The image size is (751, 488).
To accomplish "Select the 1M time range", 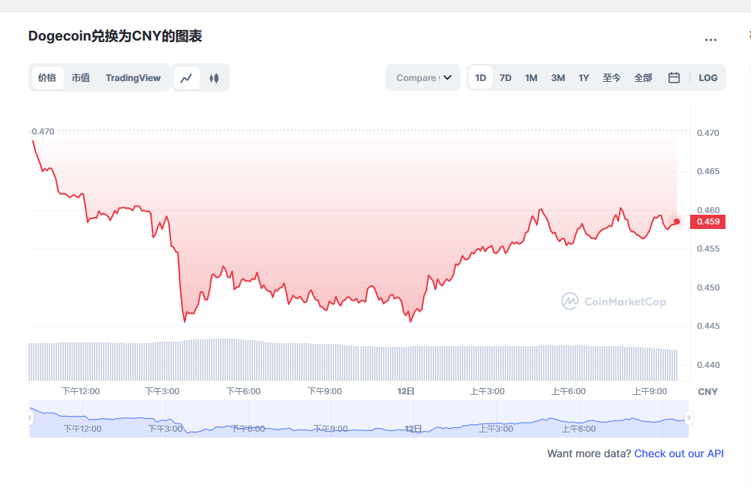I will (x=531, y=78).
